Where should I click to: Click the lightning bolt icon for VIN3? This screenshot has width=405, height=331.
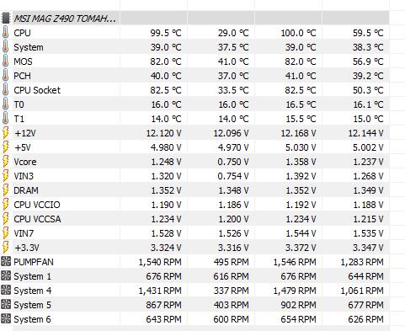tap(6, 176)
